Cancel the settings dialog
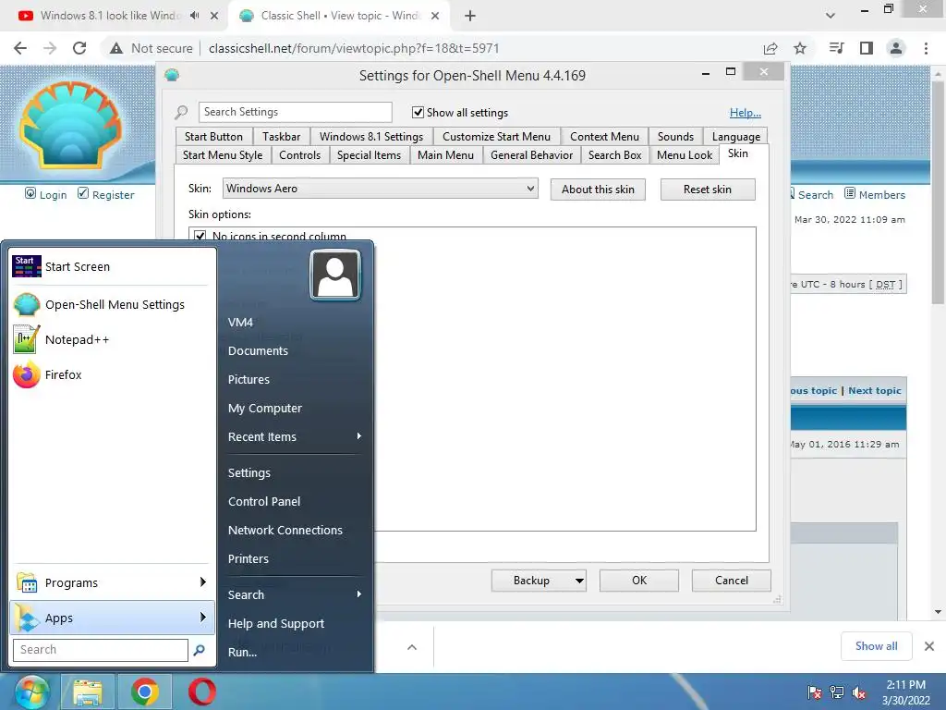Image resolution: width=946 pixels, height=710 pixels. 732,581
